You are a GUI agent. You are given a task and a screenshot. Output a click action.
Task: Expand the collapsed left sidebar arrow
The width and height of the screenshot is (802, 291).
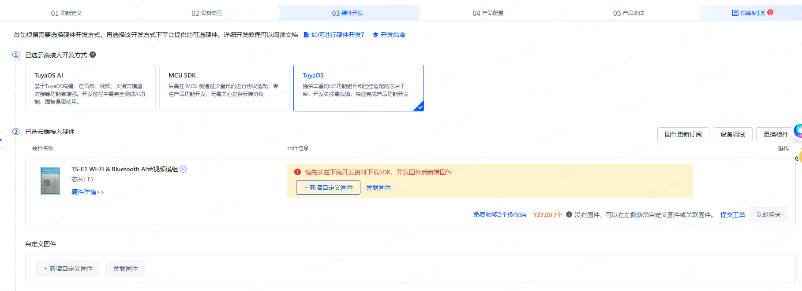click(2, 140)
